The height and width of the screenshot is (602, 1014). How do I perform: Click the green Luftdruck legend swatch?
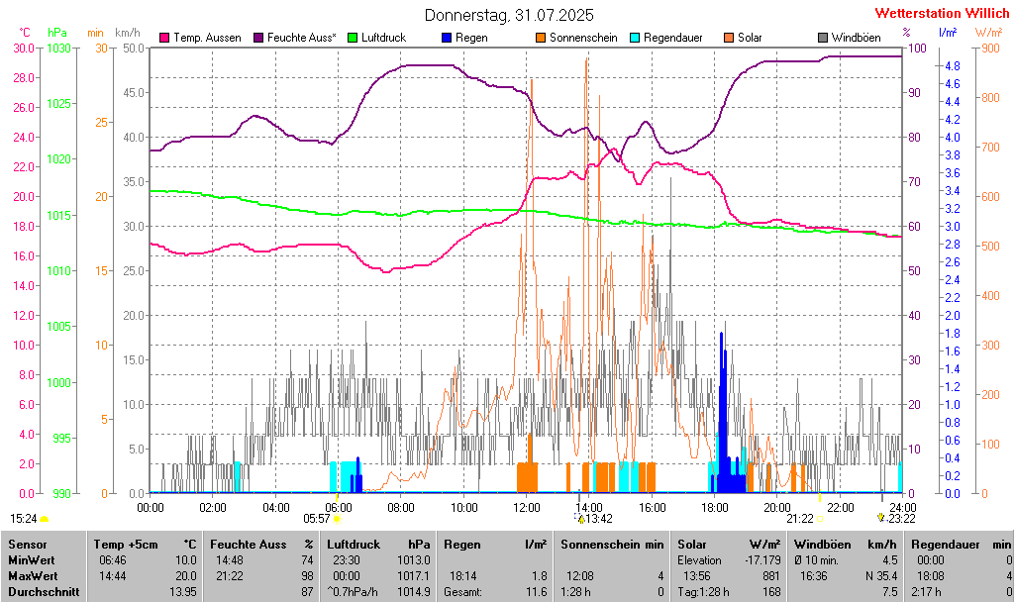353,38
